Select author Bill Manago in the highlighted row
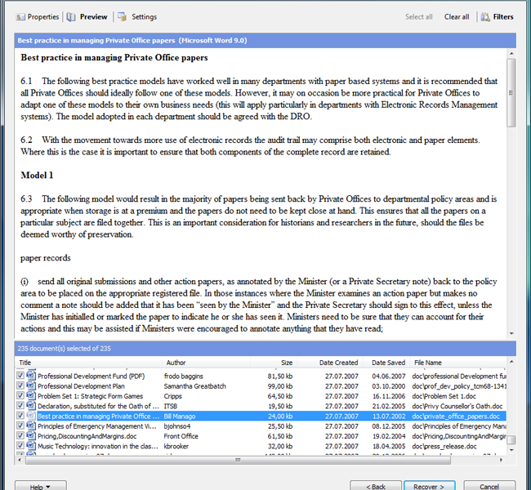Screen dimensions: 531x490 (x=180, y=416)
